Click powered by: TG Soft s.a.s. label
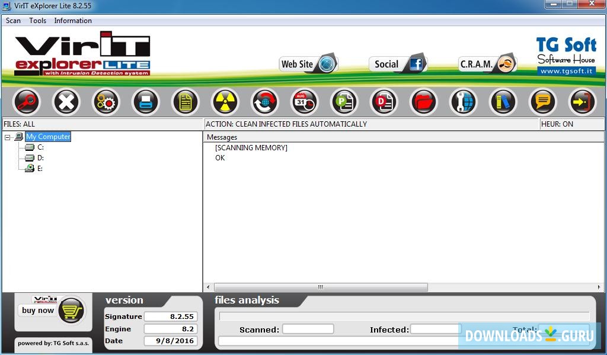The width and height of the screenshot is (607, 355). 53,343
